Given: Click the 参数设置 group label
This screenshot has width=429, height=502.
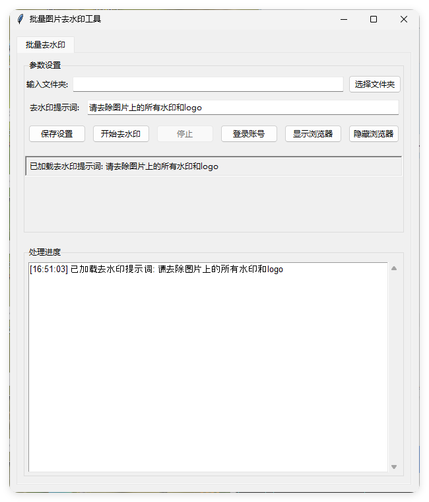Looking at the screenshot, I should 45,65.
